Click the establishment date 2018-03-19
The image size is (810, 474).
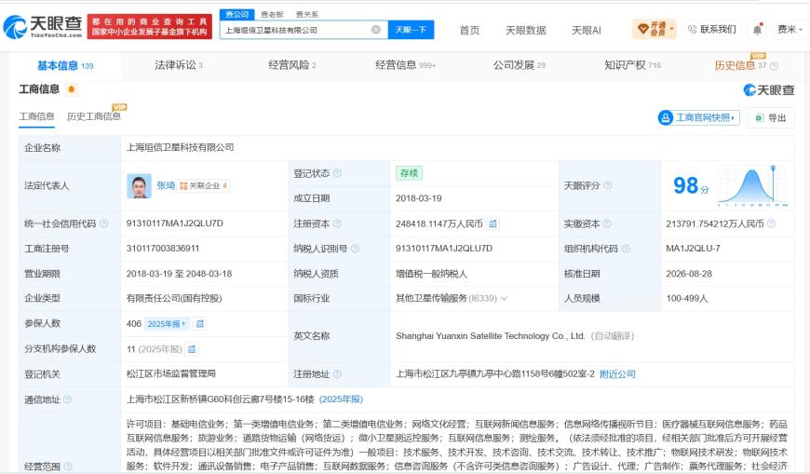coord(418,198)
